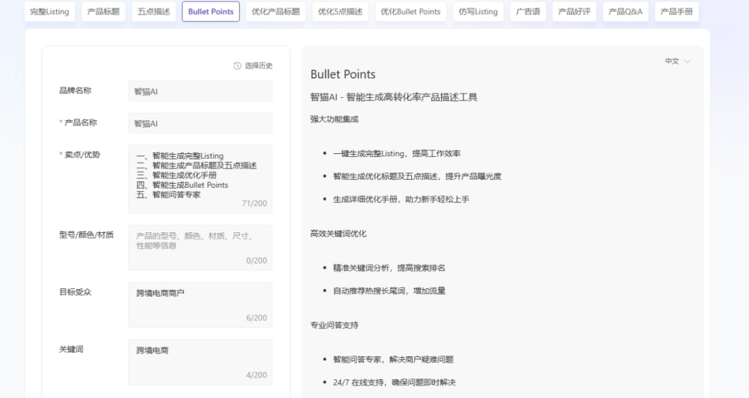The height and width of the screenshot is (398, 749).
Task: Click the 关键词 text area
Action: pyautogui.click(x=200, y=362)
